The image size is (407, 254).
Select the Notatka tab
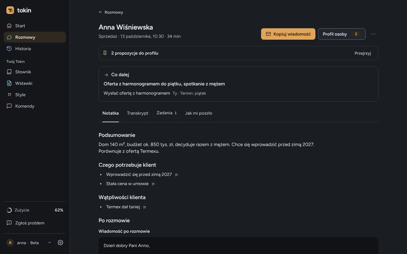111,113
